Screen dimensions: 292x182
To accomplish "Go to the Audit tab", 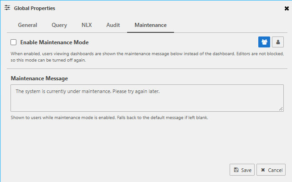I will (x=113, y=25).
